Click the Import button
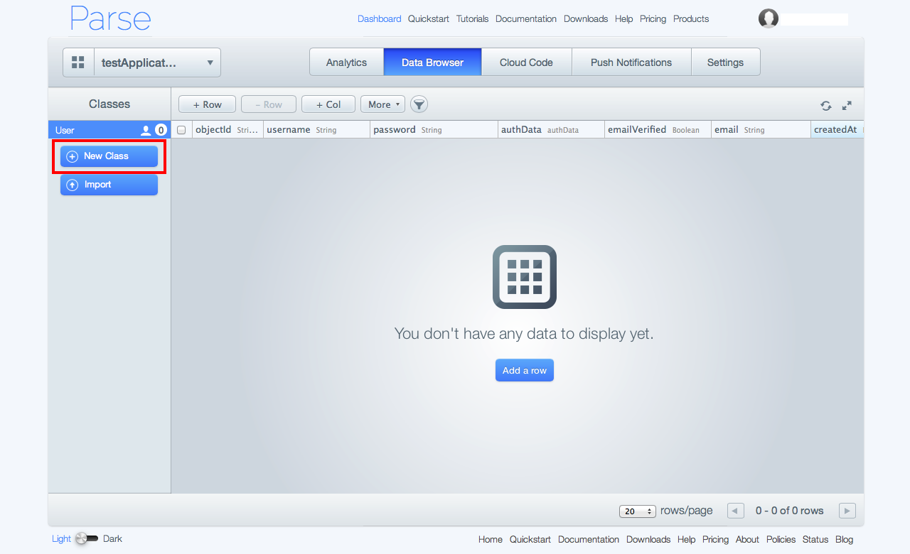Image resolution: width=910 pixels, height=554 pixels. (x=109, y=185)
